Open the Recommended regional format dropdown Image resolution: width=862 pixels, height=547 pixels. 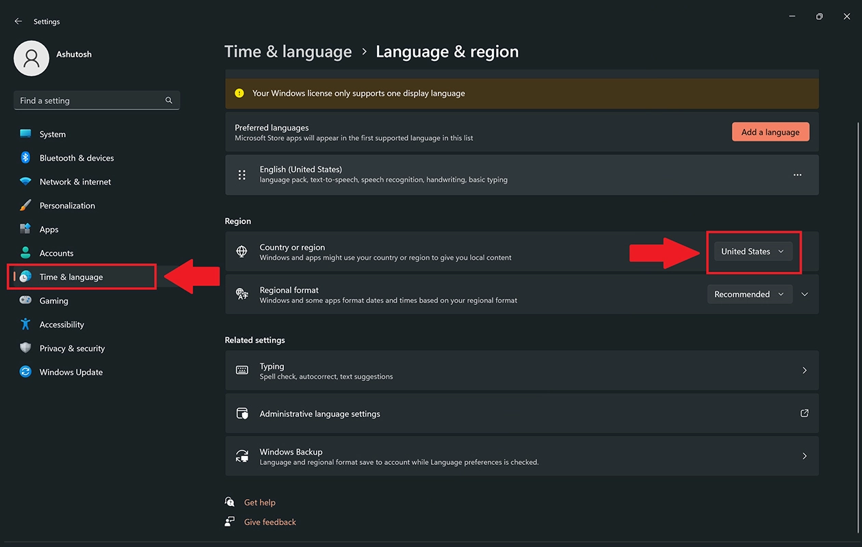(750, 294)
